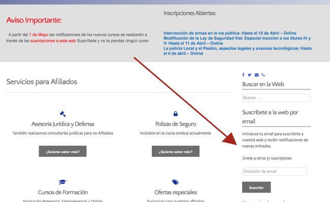Click También realizamos consultorías jurídicas text
Viewport: 330px width, 202px height.
tap(62, 133)
